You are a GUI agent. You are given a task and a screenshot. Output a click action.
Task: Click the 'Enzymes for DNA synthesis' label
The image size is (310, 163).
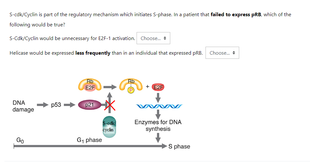click(x=158, y=126)
